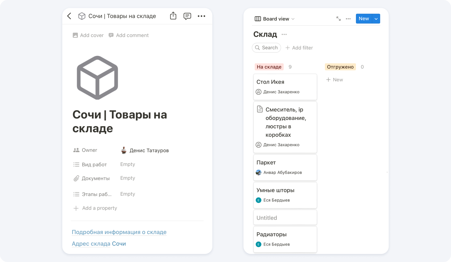Screen dimensions: 451x262
Task: Click the expand arrows icon beside Board view
Action: click(x=338, y=19)
